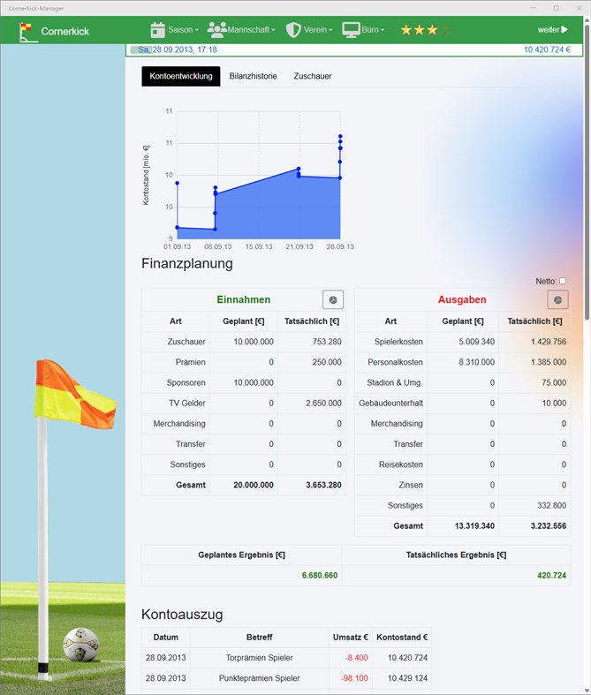Click the Büro monitor icon
Screen dimensions: 591x695
(x=351, y=30)
